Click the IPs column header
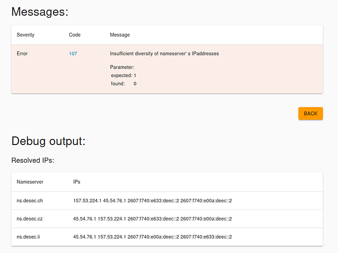The height and width of the screenshot is (253, 338). point(77,182)
